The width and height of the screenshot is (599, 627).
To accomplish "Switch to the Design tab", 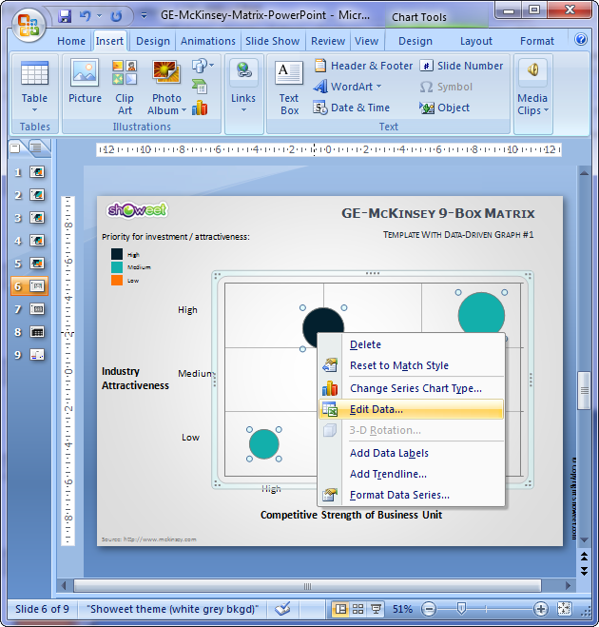I will pos(153,41).
